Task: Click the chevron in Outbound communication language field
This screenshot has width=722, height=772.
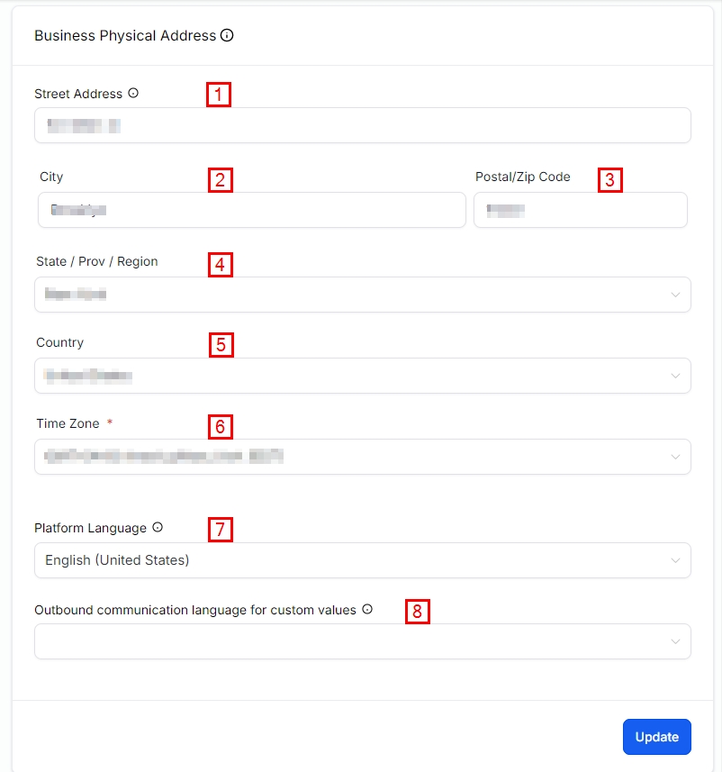Action: (x=675, y=641)
